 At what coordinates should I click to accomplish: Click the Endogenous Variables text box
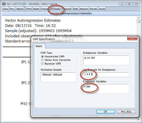coord(106,60)
